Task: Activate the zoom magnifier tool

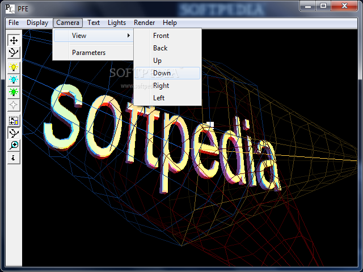Action: [x=14, y=145]
